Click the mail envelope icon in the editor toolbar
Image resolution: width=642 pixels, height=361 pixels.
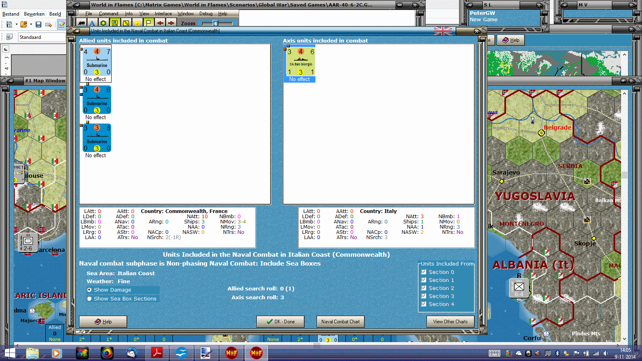click(x=49, y=24)
